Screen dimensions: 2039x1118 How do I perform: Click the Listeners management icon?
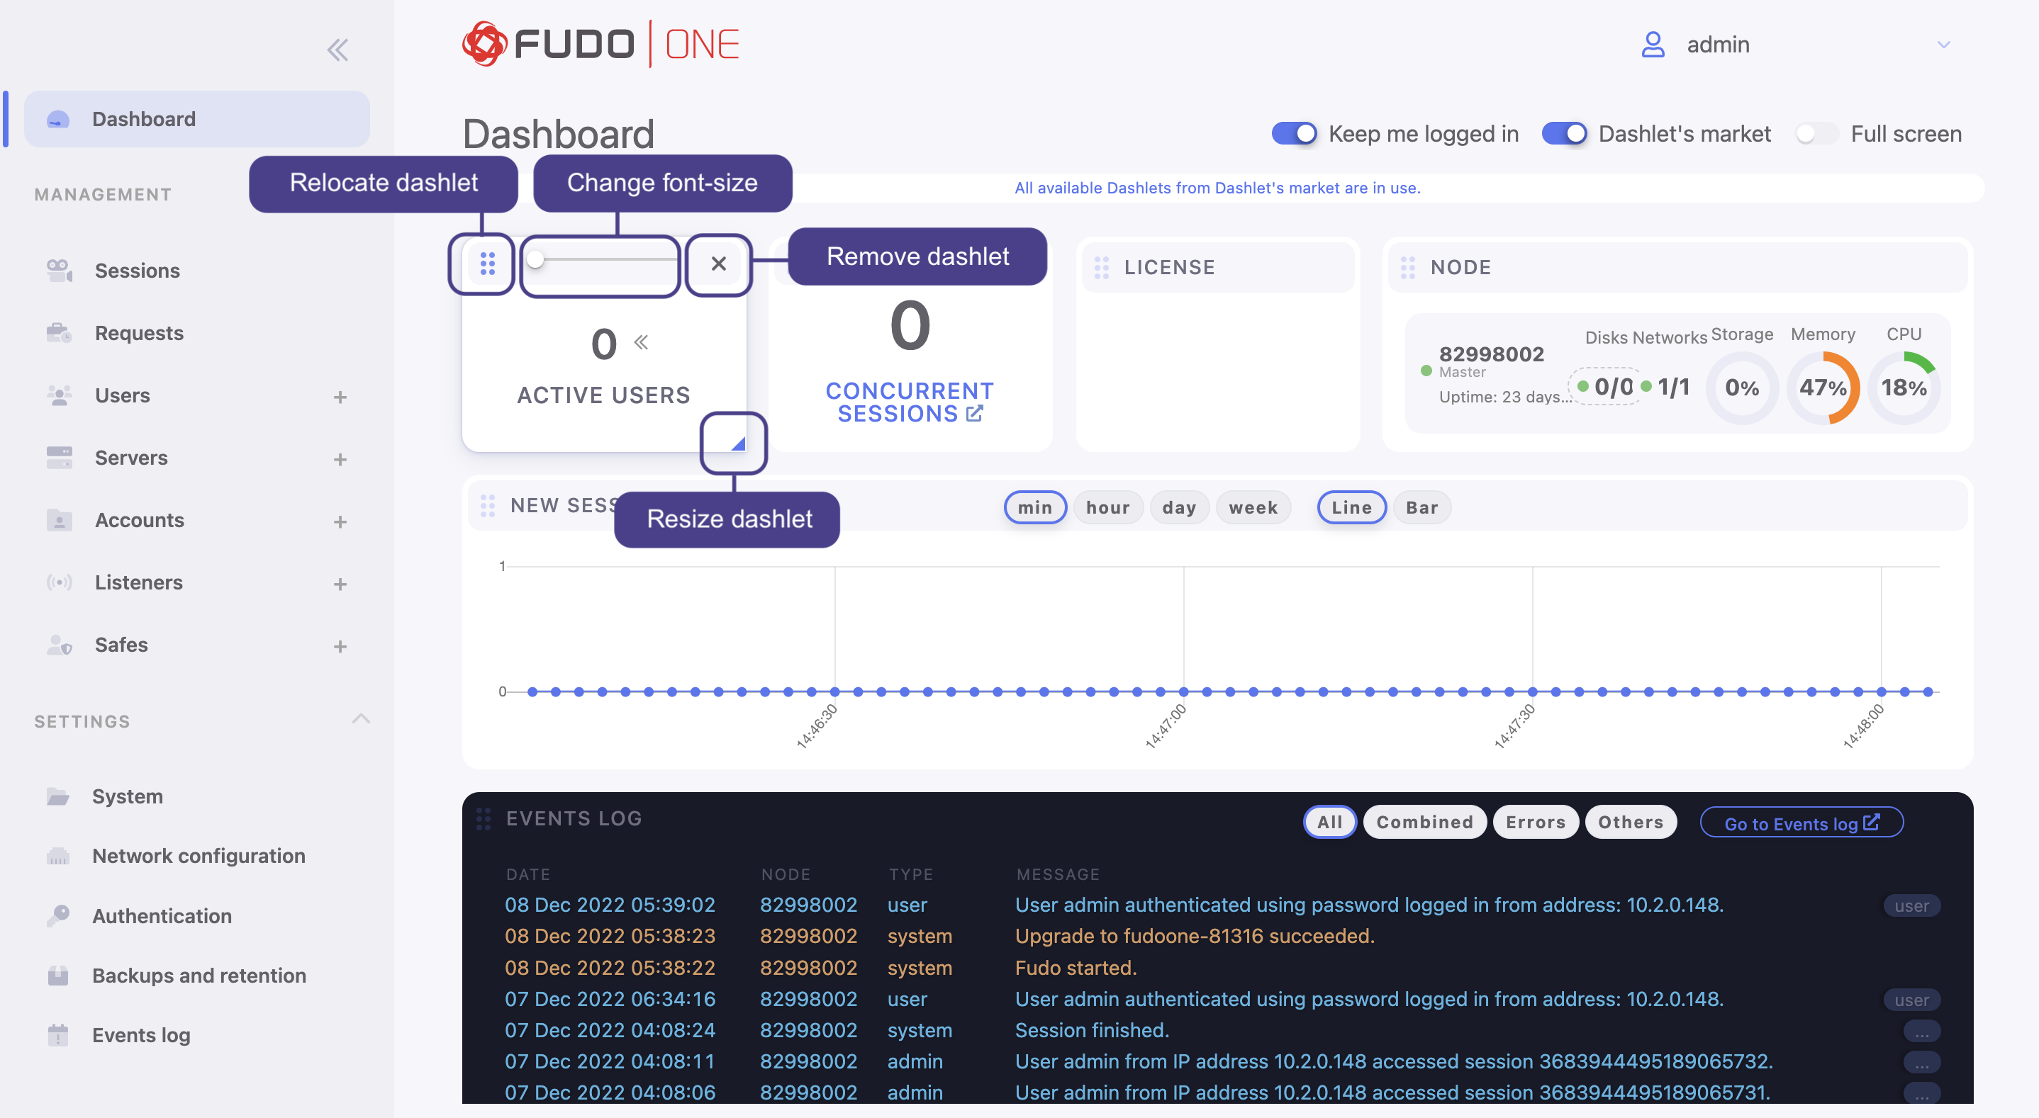click(57, 582)
